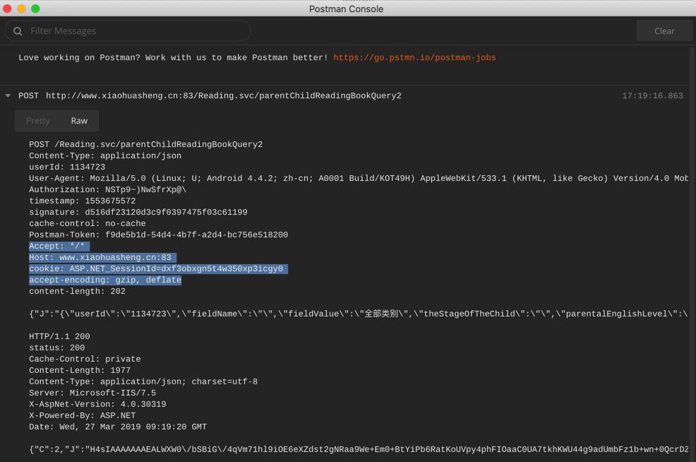The image size is (696, 462).
Task: Click the Server: Microsoft-IIS/7.5 line
Action: pyautogui.click(x=92, y=393)
